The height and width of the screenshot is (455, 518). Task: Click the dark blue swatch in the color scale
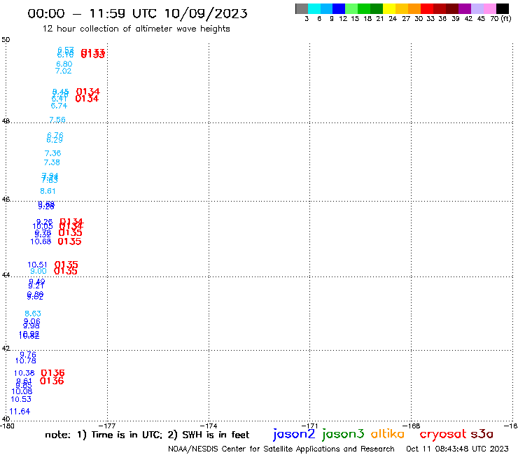tap(339, 8)
